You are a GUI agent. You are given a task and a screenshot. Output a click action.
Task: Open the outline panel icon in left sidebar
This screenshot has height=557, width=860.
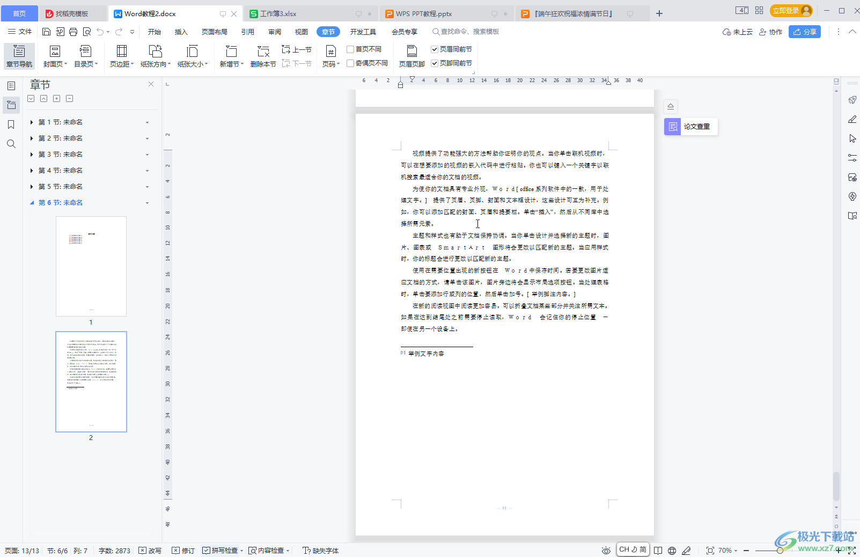(11, 86)
